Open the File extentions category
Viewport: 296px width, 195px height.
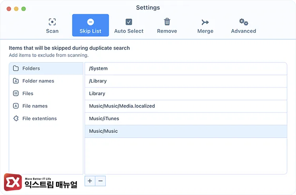point(46,118)
